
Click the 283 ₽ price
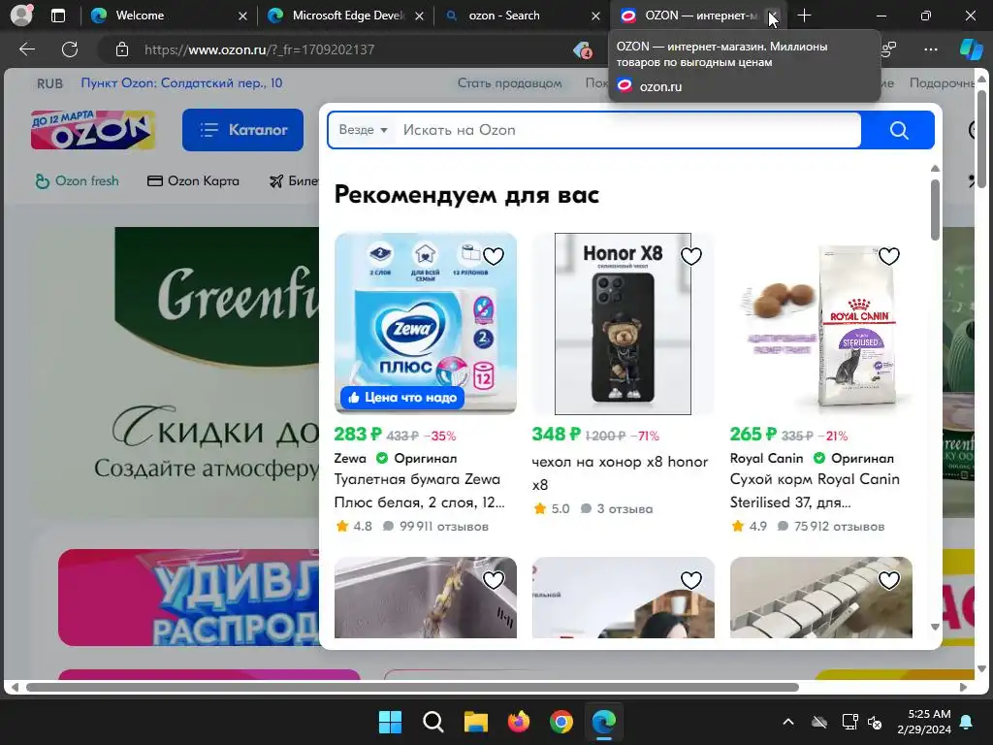coord(358,434)
